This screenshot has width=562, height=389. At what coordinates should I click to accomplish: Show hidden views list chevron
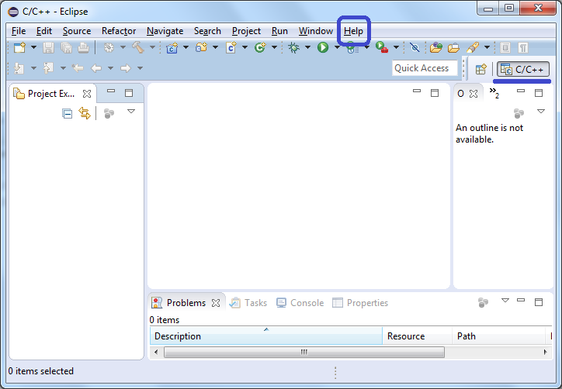(x=494, y=93)
